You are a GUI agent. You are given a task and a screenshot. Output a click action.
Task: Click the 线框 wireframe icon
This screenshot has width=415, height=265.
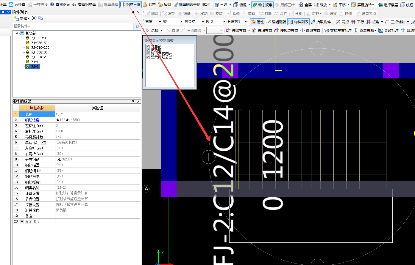(403, 4)
